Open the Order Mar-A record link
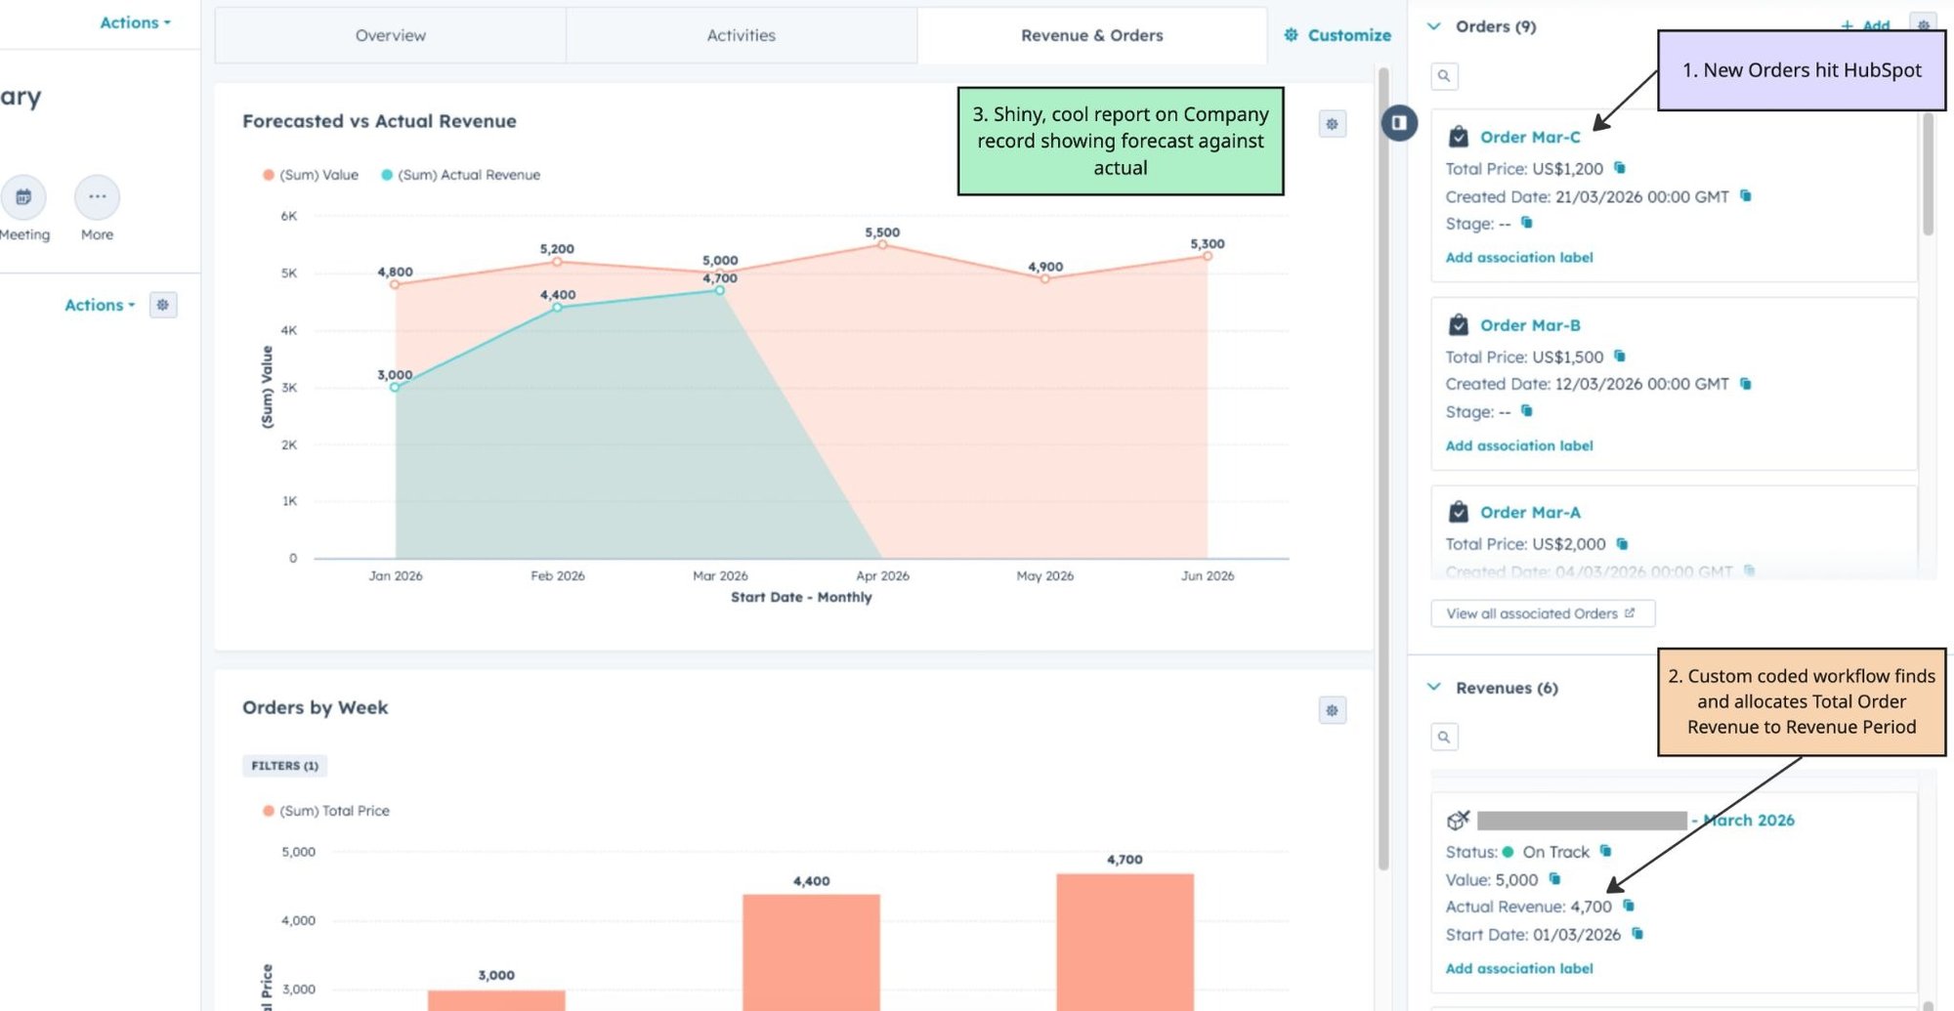Viewport: 1954px width, 1011px height. pos(1530,513)
